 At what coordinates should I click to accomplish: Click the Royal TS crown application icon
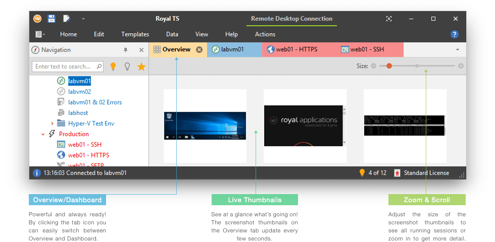[37, 19]
